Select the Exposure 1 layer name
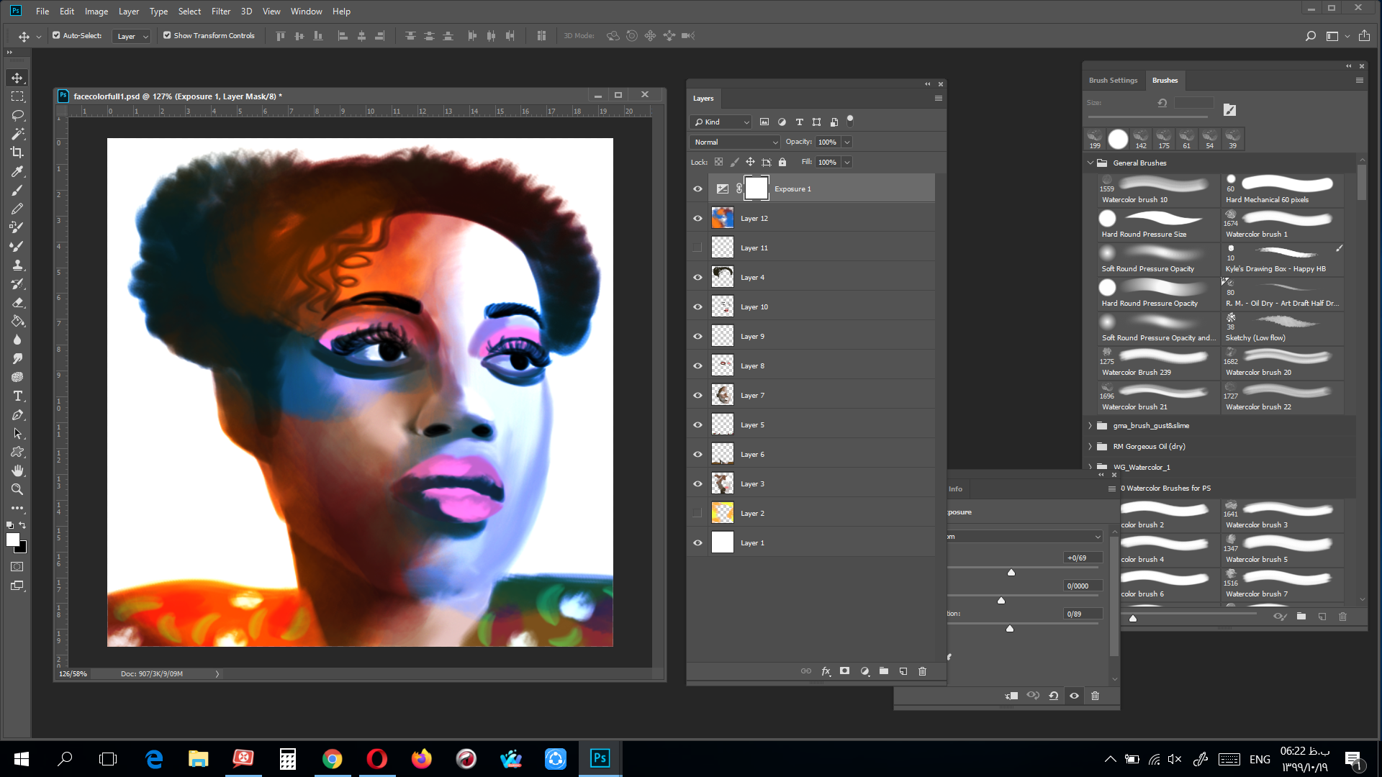The height and width of the screenshot is (777, 1382). tap(792, 189)
